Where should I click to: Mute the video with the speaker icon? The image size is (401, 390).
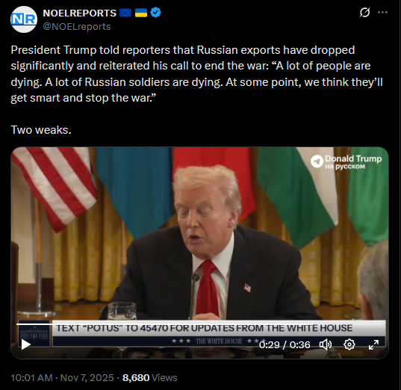(326, 344)
